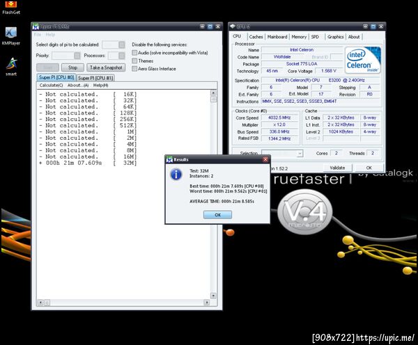Click the CPU-Z window title icon
Image resolution: width=418 pixels, height=345 pixels.
pos(233,26)
